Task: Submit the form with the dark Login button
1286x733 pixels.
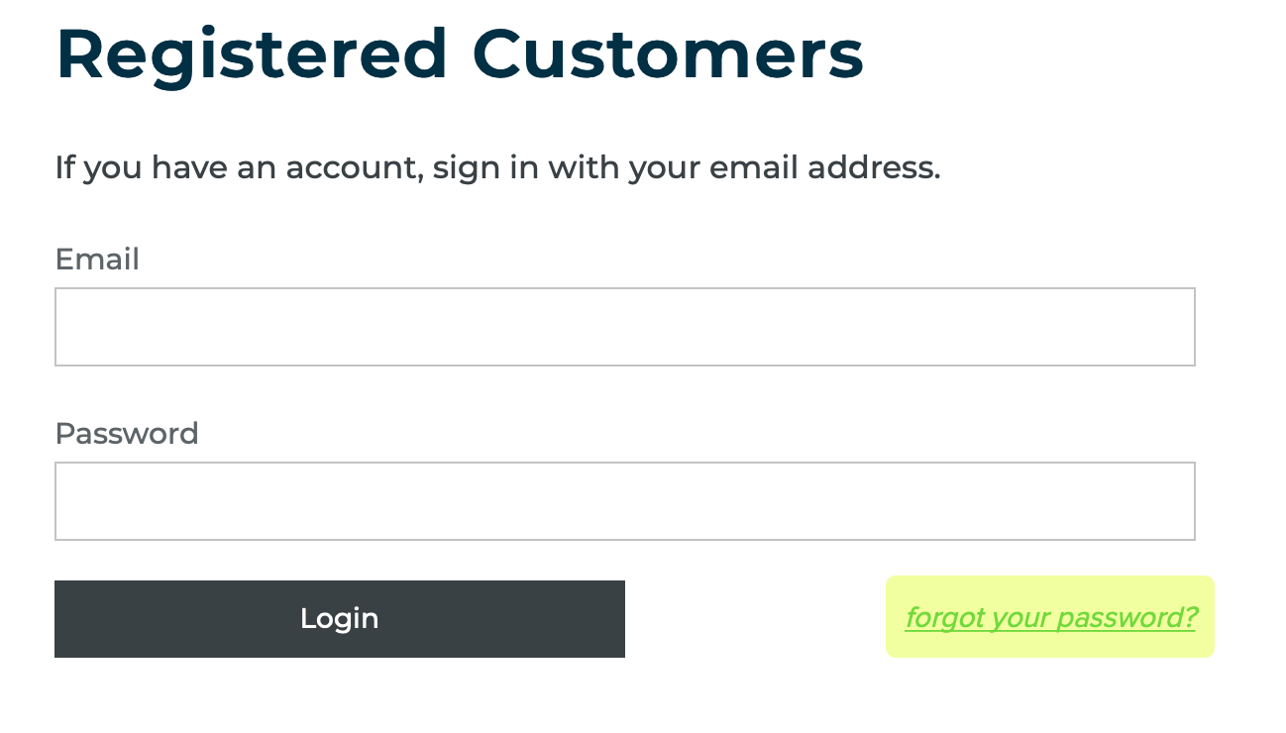Action: coord(340,619)
